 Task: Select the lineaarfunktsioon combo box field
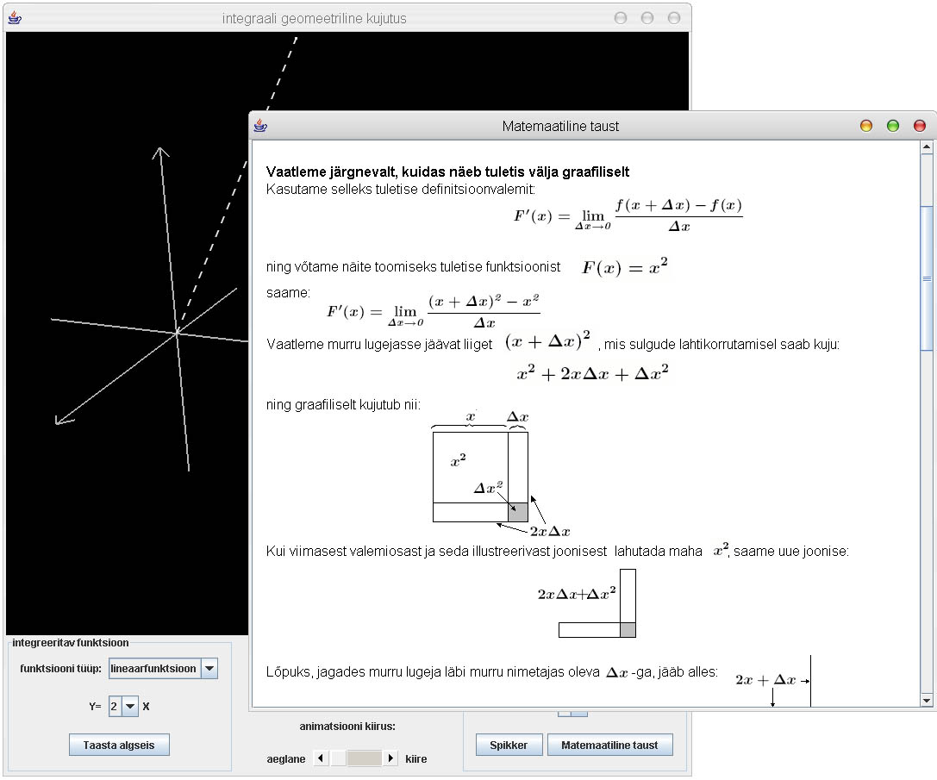coord(154,669)
